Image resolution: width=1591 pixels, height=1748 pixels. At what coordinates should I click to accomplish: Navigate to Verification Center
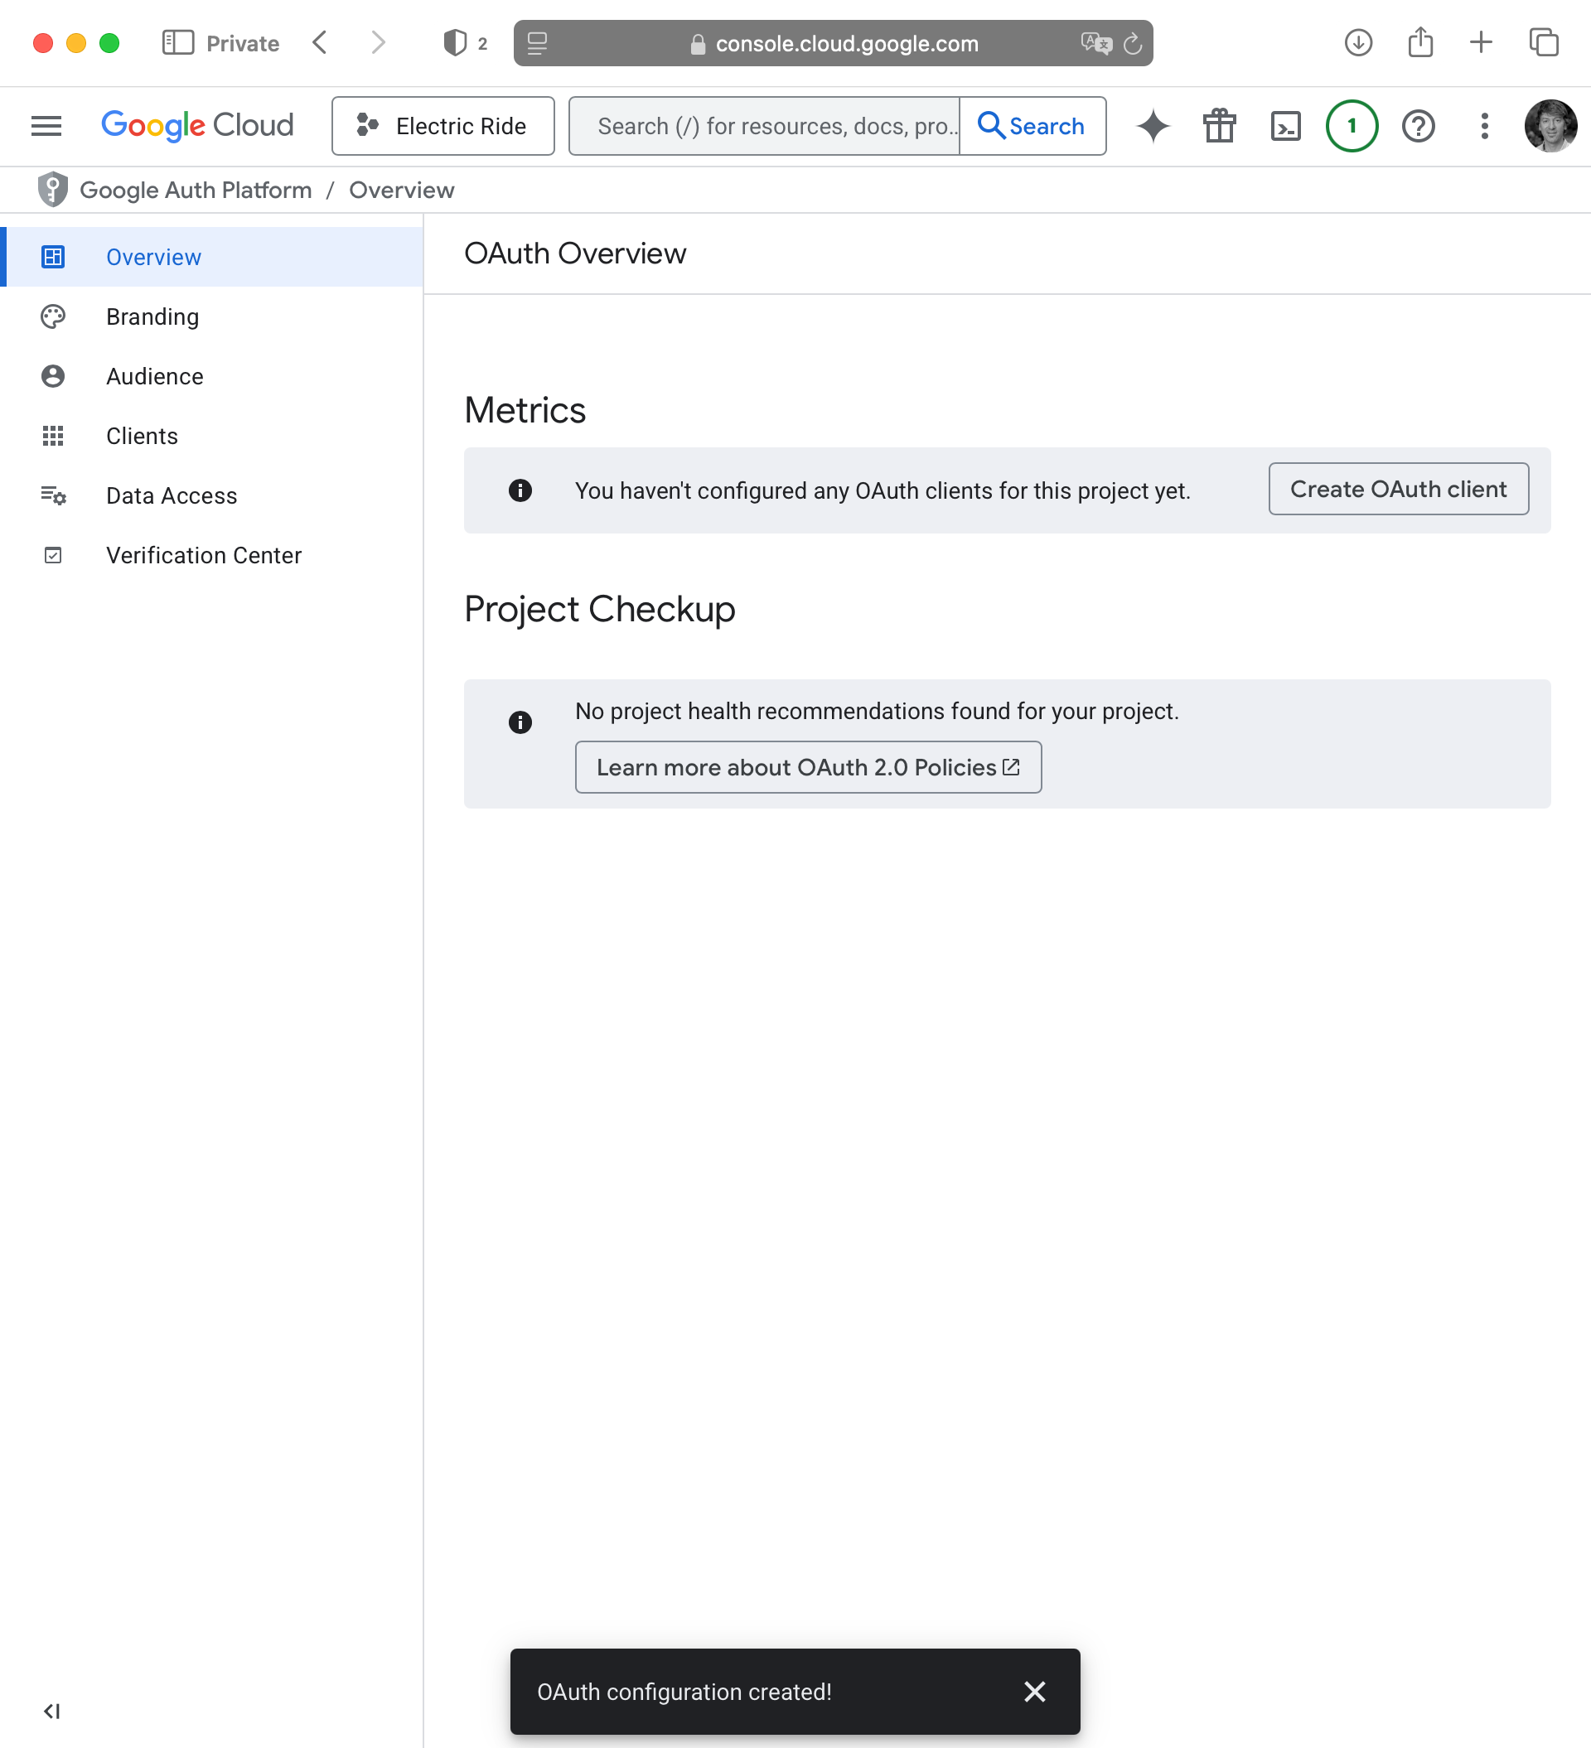203,555
